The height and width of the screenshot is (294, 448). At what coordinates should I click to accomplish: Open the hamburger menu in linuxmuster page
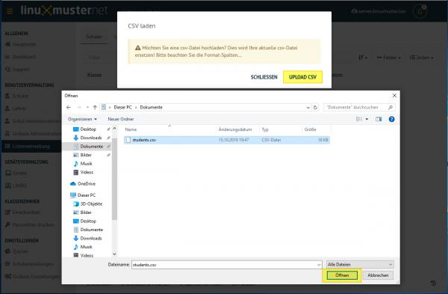(x=9, y=11)
